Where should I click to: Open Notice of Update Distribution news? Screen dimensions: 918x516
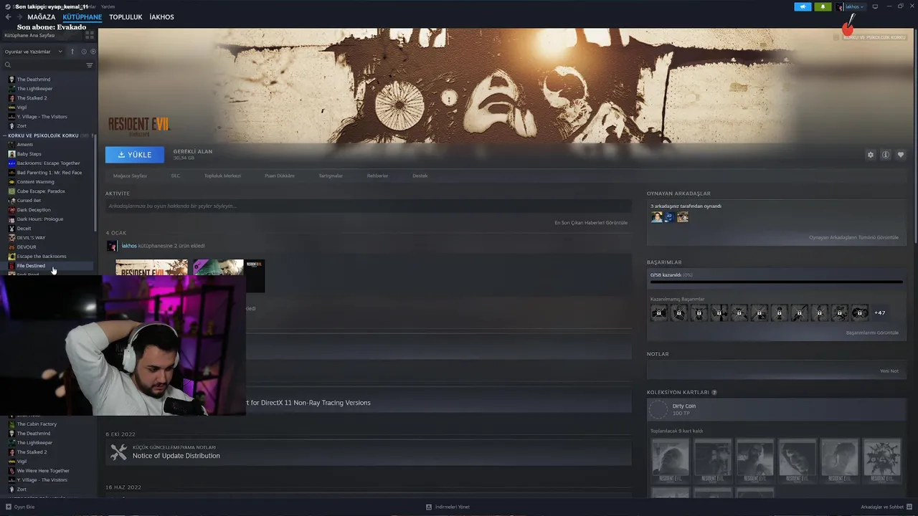point(176,456)
